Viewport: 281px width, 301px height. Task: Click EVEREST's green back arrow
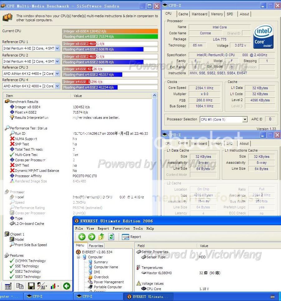click(82, 237)
